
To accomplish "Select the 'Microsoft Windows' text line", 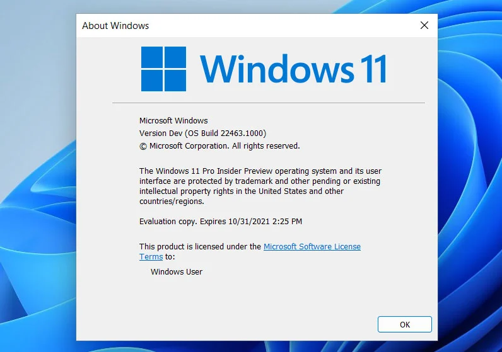I will pyautogui.click(x=173, y=120).
